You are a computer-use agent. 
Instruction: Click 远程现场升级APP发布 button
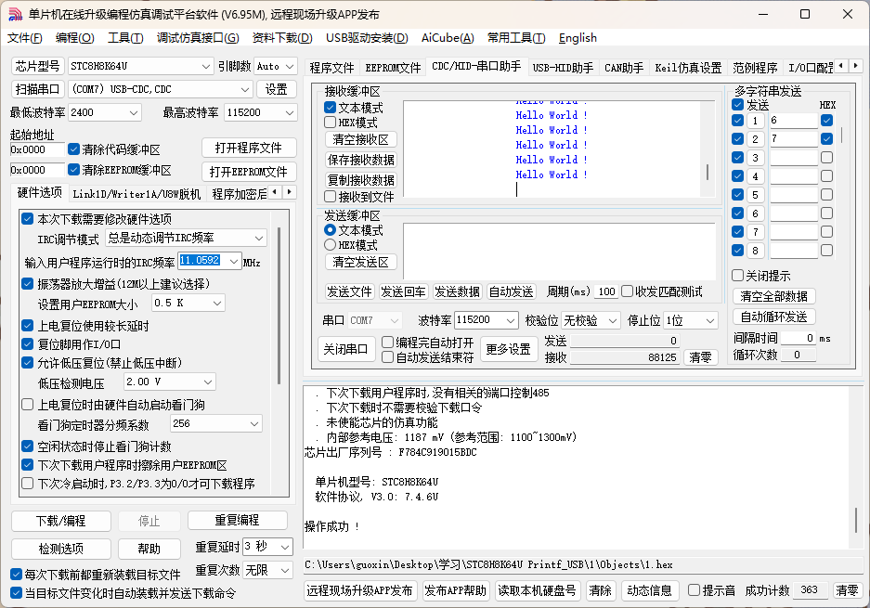360,590
